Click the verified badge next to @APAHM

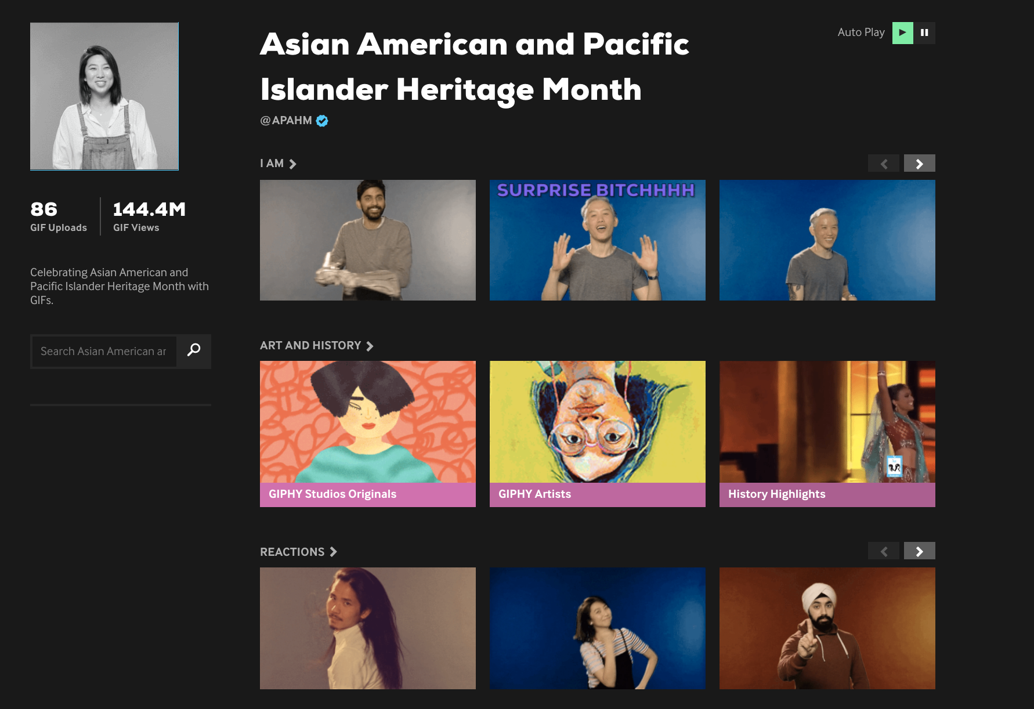coord(322,121)
